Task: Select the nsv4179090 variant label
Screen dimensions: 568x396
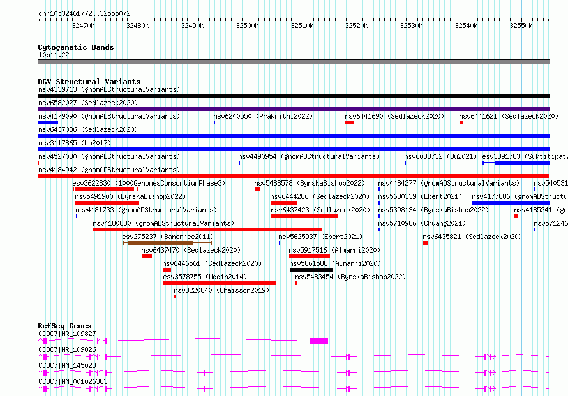Action: (109, 116)
